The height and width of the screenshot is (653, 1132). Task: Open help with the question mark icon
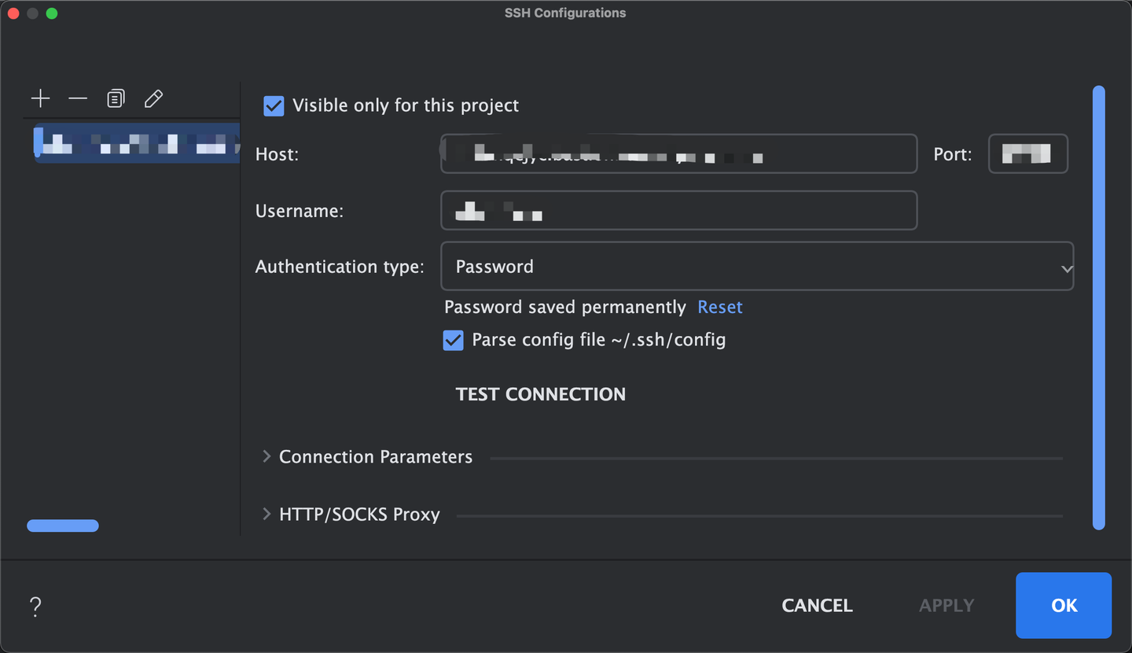(35, 606)
